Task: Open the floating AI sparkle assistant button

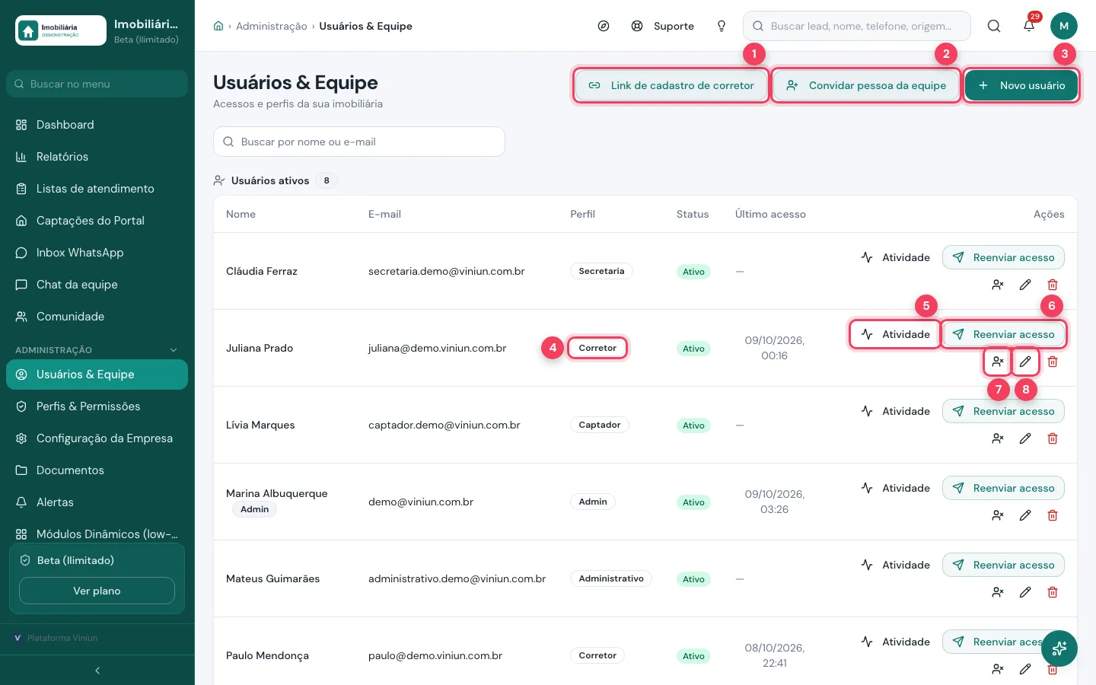Action: 1059,648
